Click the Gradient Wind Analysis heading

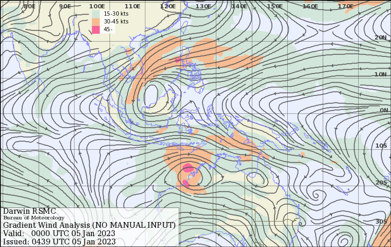point(89,225)
